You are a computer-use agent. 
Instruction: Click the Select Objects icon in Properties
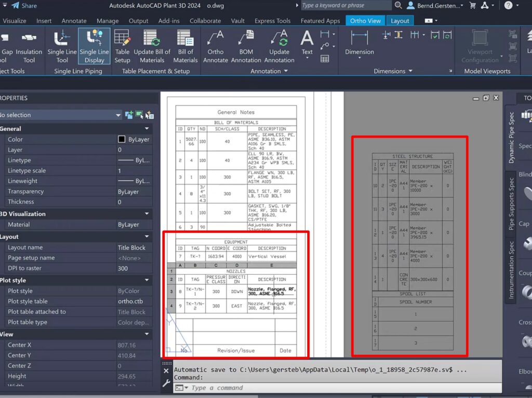click(139, 115)
